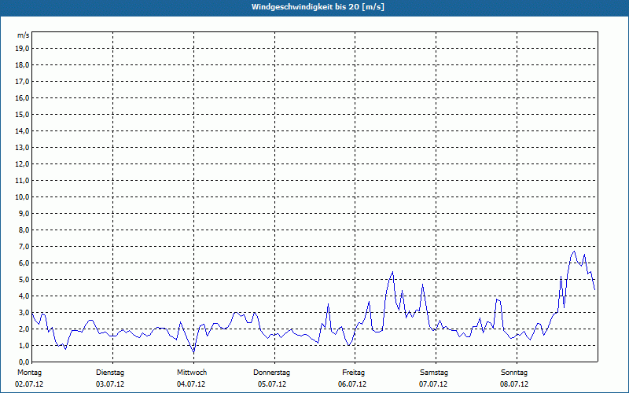The image size is (629, 393).
Task: Click the date 07.07.12
Action: pyautogui.click(x=433, y=384)
